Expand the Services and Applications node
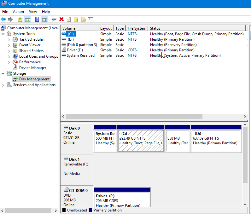251x214 pixels. 3,85
